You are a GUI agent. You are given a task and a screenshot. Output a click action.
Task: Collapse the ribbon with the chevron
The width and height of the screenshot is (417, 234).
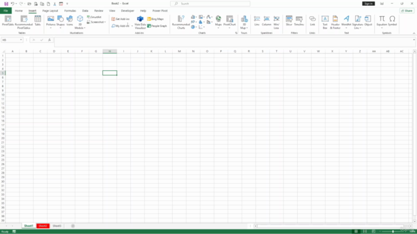pos(414,33)
